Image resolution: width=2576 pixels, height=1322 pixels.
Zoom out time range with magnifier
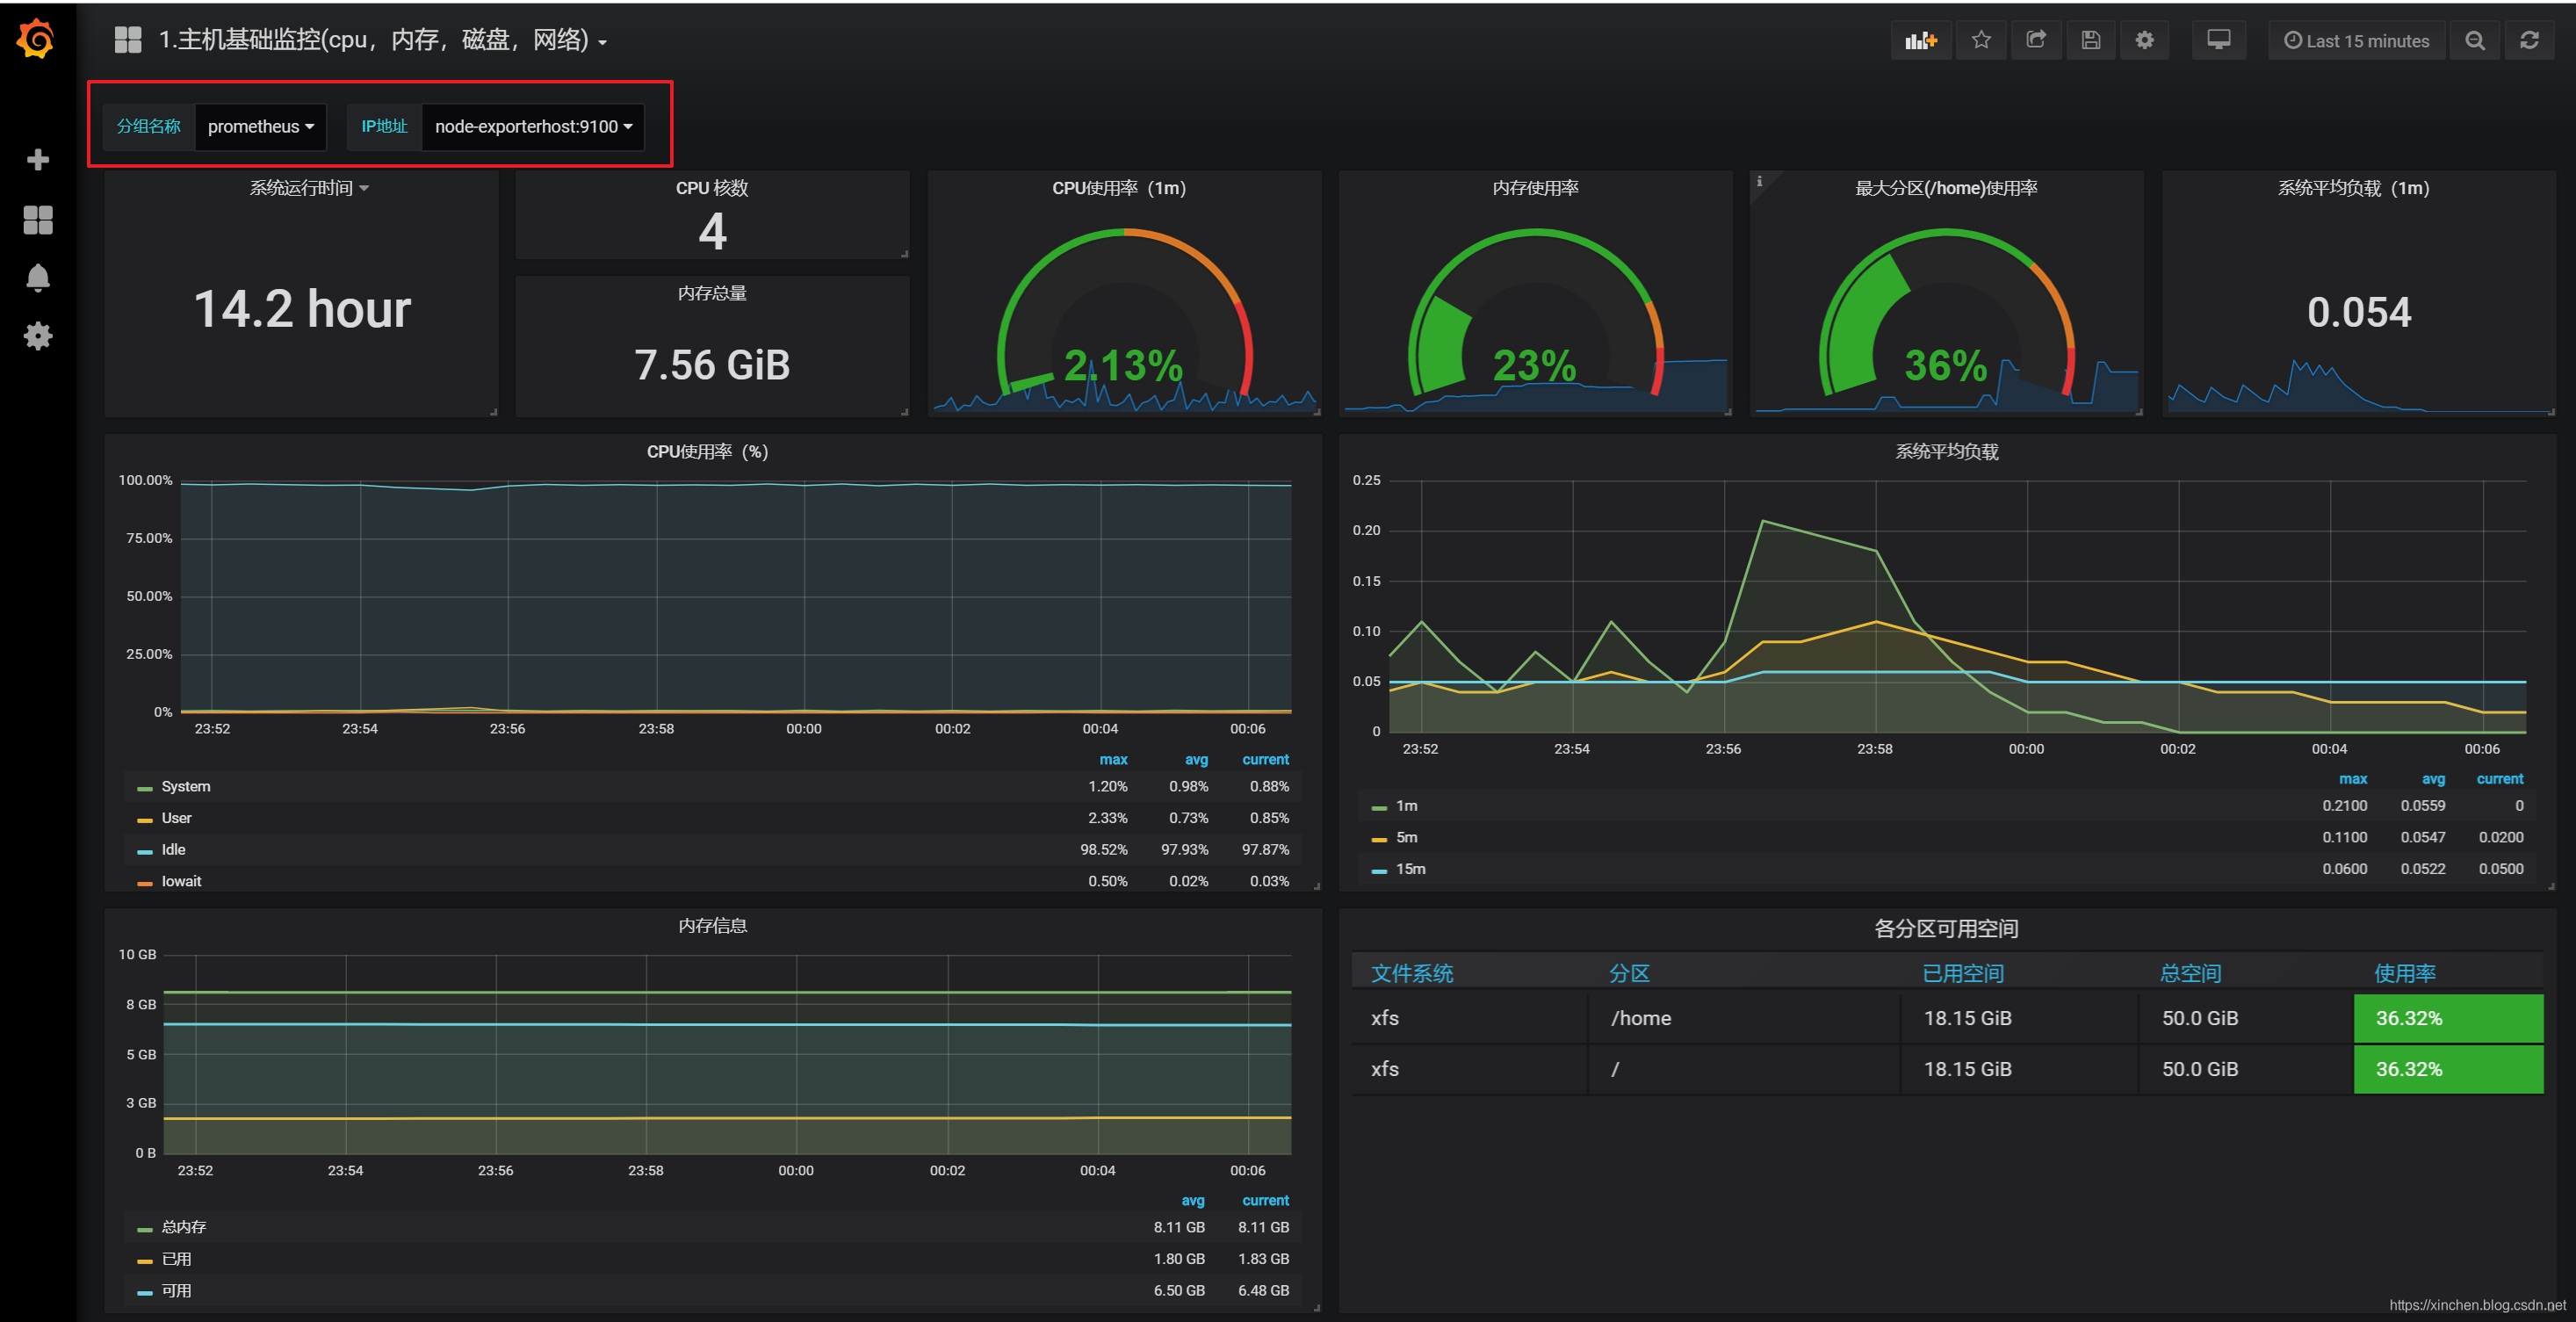click(x=2474, y=40)
